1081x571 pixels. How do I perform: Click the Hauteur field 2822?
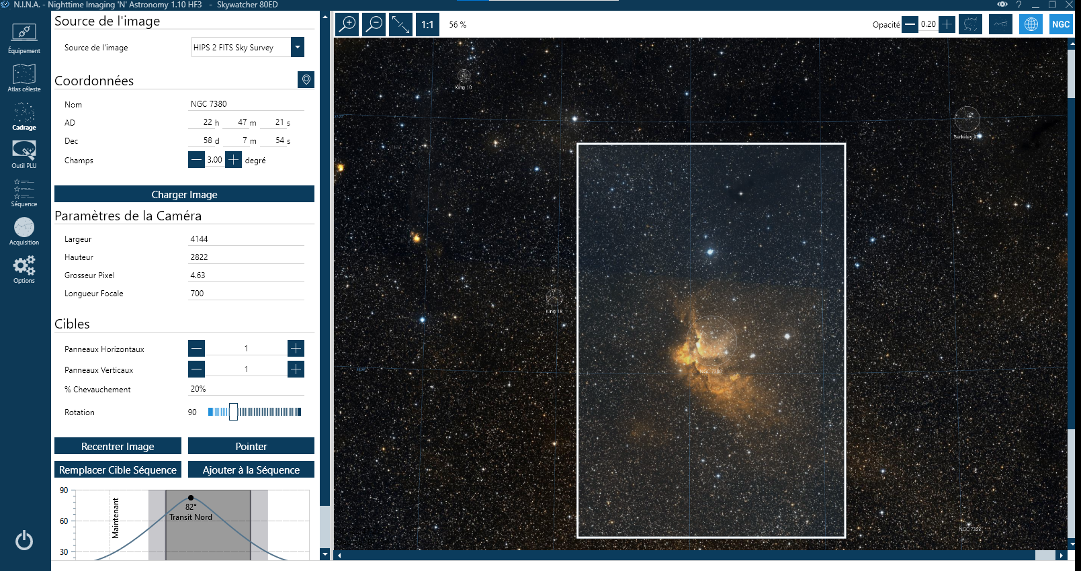[247, 257]
